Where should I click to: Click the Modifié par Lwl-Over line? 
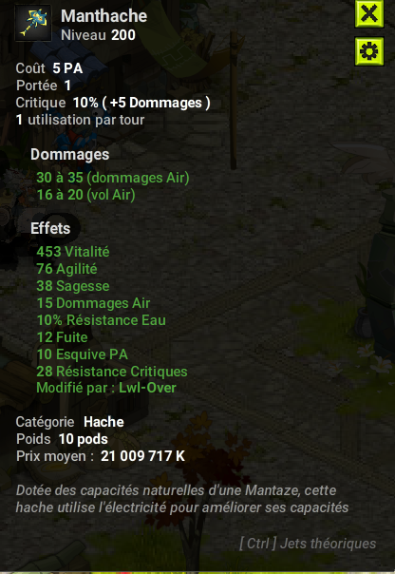[106, 388]
